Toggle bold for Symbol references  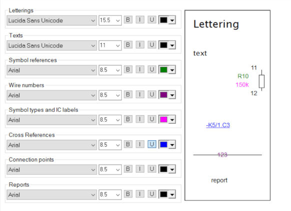point(128,70)
